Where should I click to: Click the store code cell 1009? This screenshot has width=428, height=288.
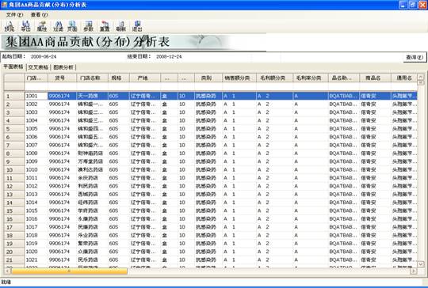coord(36,161)
